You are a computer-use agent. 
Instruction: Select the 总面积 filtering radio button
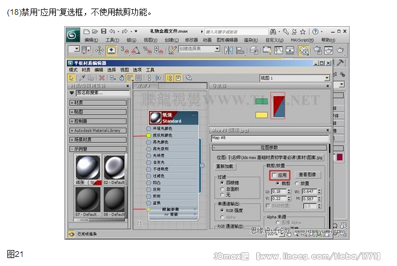pyautogui.click(x=222, y=189)
